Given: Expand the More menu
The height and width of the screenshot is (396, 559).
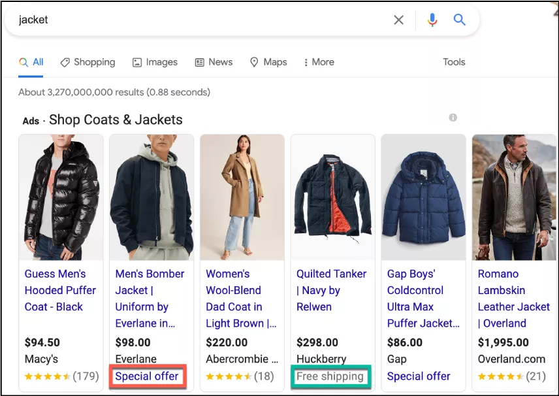Looking at the screenshot, I should pos(319,62).
